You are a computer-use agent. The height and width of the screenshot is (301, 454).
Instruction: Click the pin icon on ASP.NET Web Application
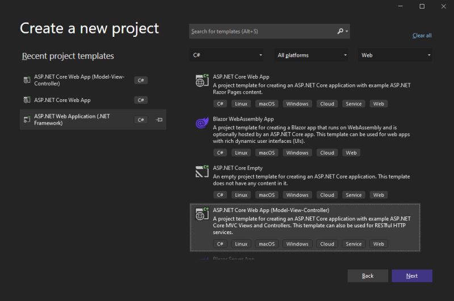(159, 120)
